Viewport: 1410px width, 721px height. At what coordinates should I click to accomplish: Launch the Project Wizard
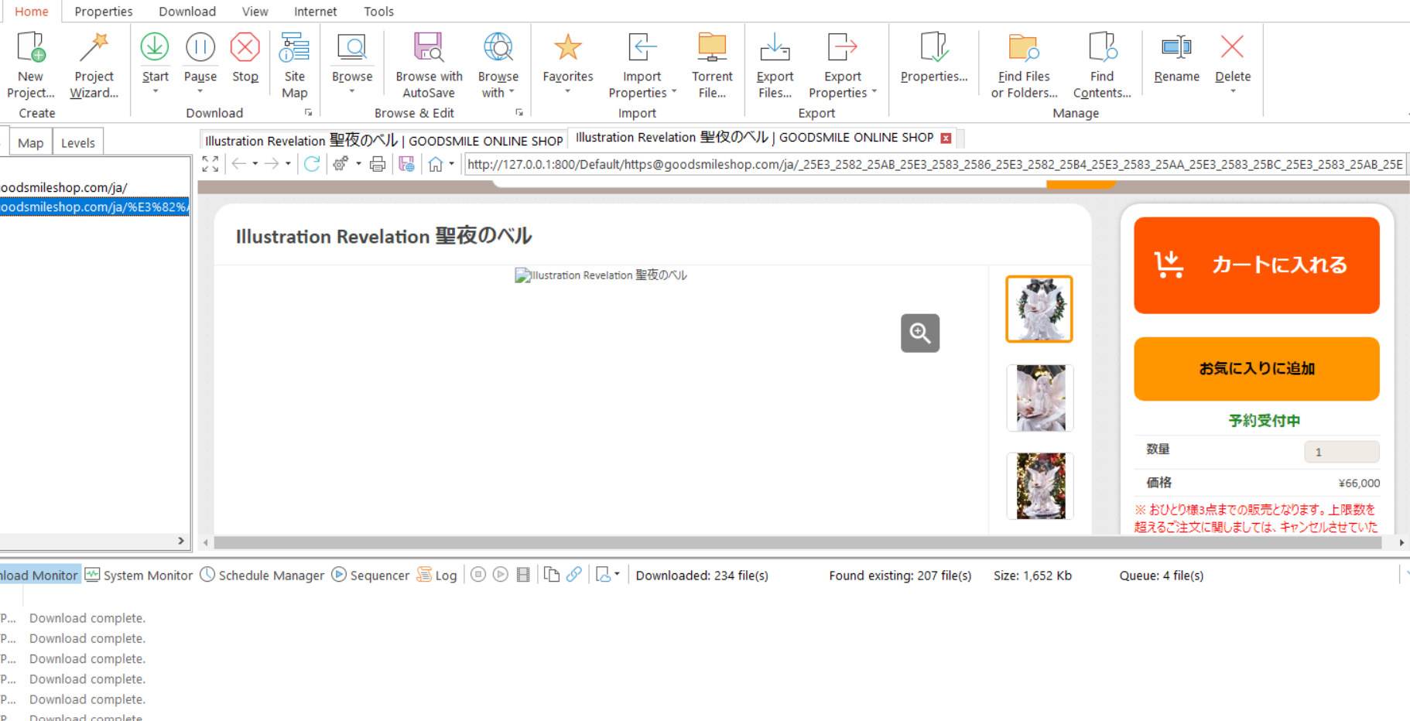point(94,65)
